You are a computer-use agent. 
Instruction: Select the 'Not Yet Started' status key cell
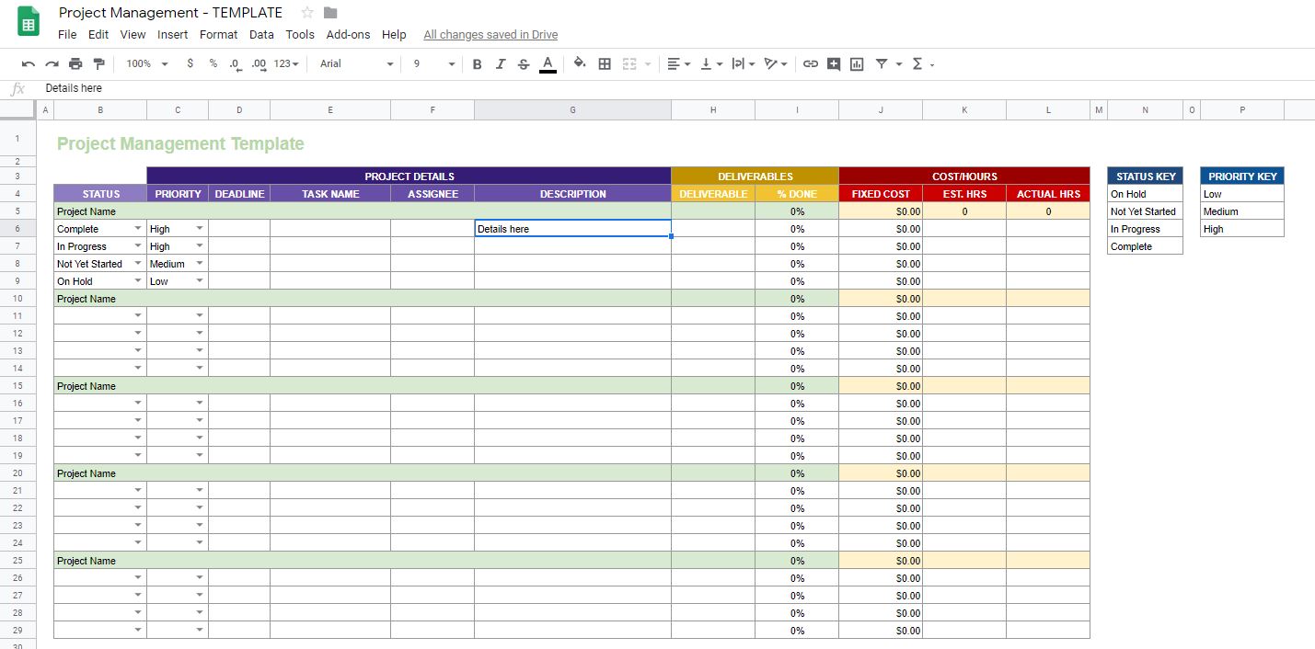(x=1146, y=211)
